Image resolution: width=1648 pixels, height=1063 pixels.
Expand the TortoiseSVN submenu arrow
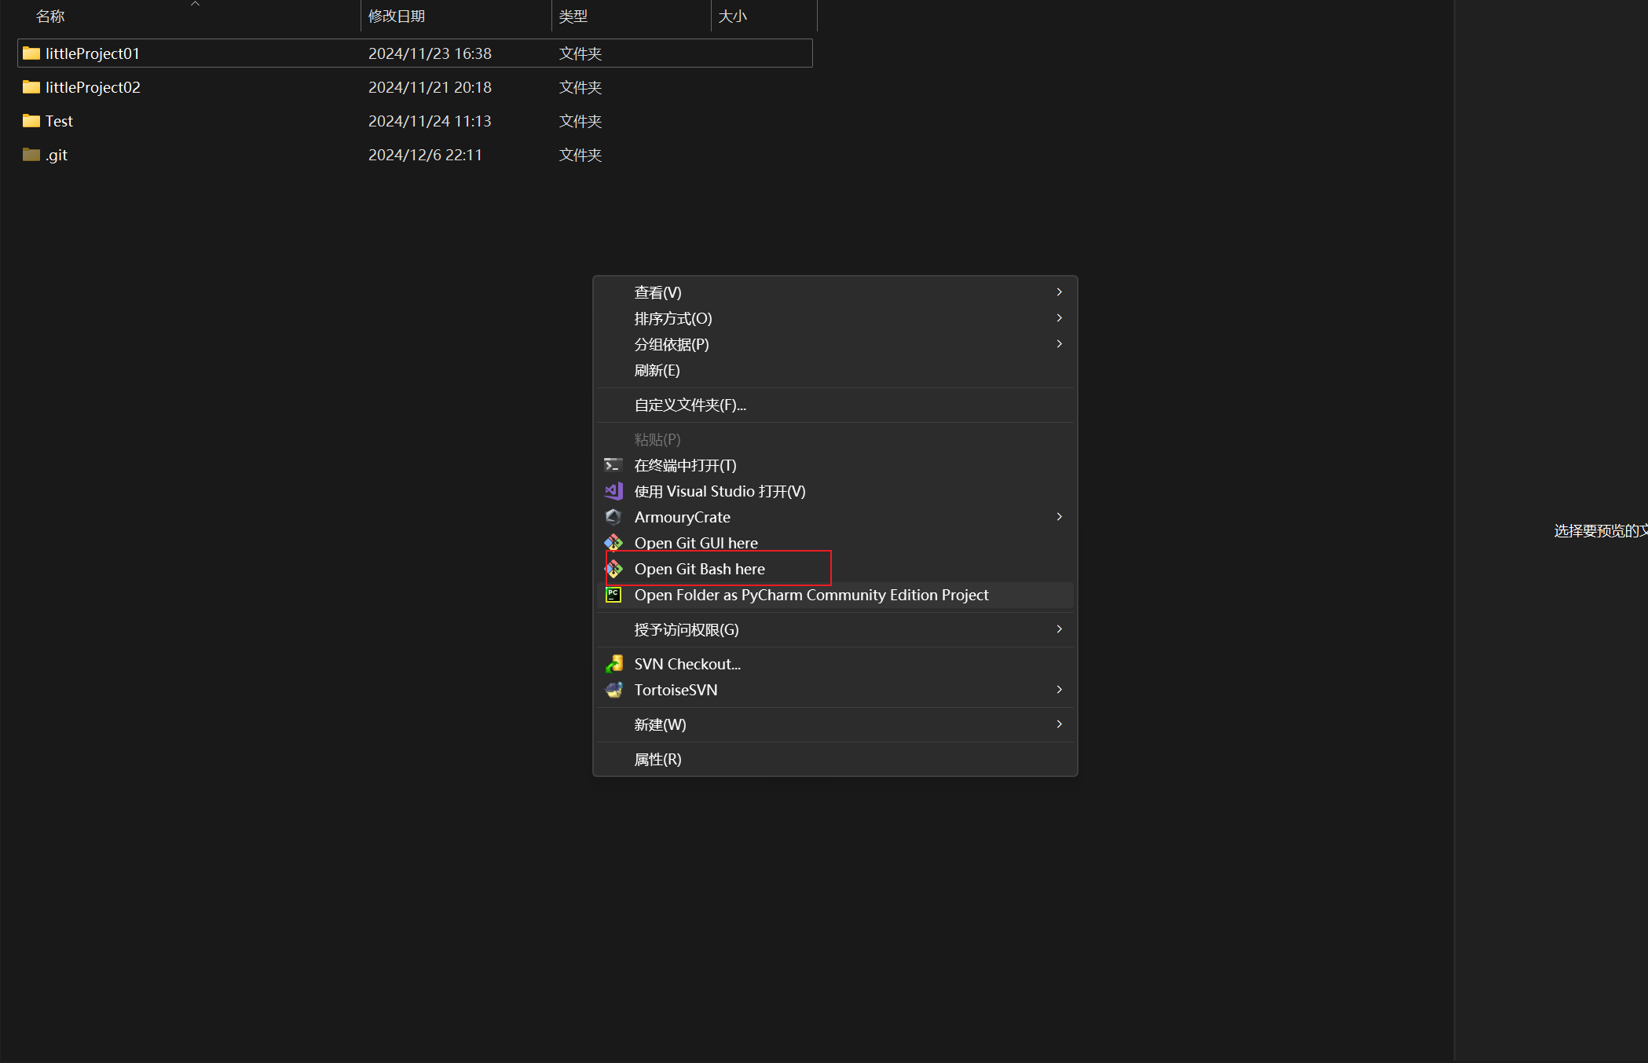1059,690
